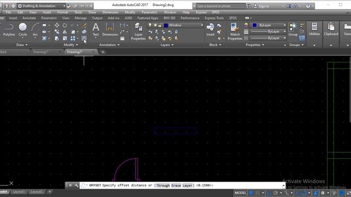351x197 pixels.
Task: Choose Erase option in command line
Action: coord(176,186)
